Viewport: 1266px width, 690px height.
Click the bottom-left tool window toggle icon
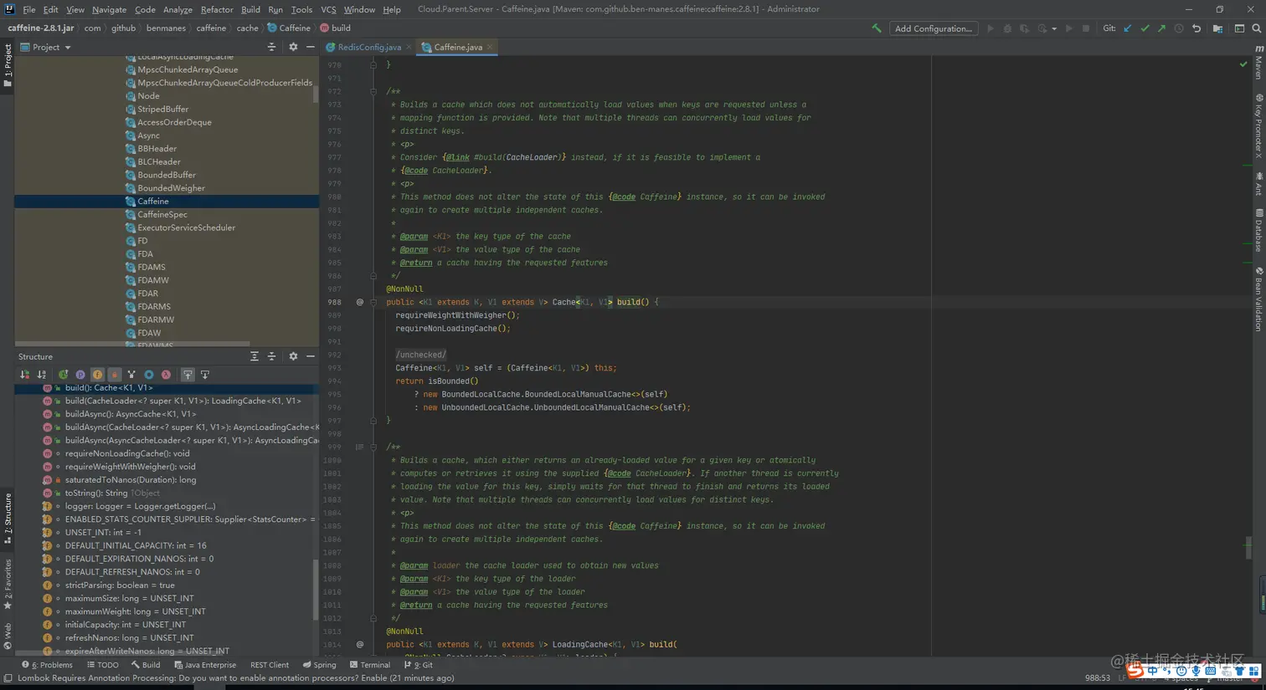(8, 678)
